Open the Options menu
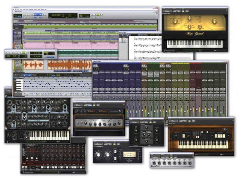 click(x=36, y=10)
